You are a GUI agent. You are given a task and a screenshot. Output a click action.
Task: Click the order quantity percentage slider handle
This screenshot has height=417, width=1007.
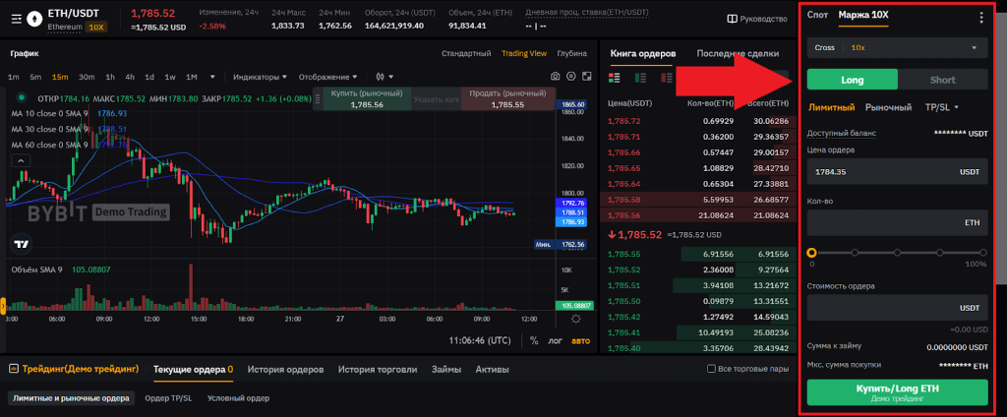coord(812,252)
